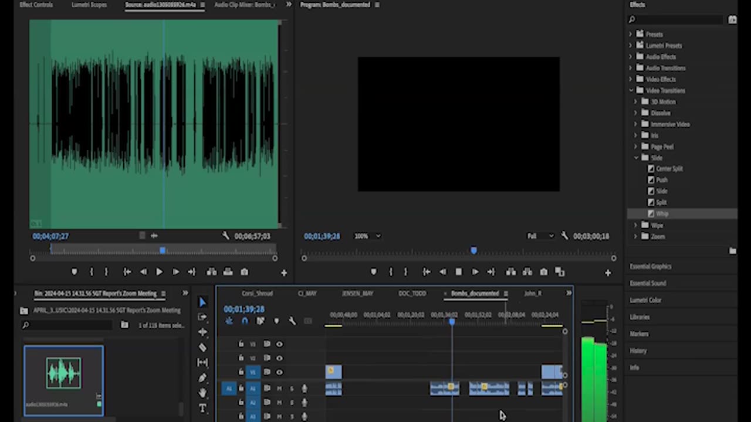Click Extract button in Program monitor
Viewport: 751px width, 422px height.
pos(527,272)
